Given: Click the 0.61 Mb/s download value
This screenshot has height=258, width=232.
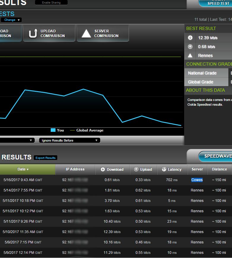Looking at the screenshot, I should tap(112, 180).
